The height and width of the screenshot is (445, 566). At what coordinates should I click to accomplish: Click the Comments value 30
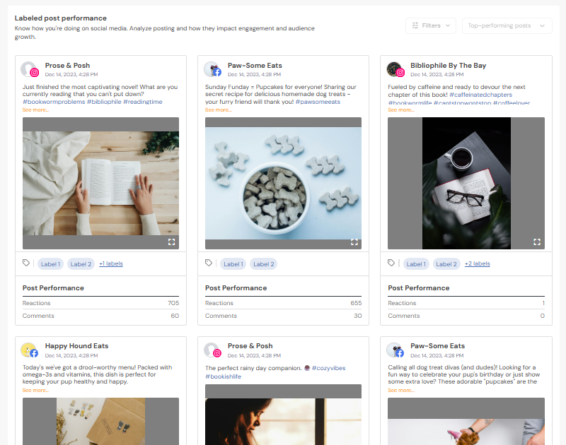[x=358, y=316]
